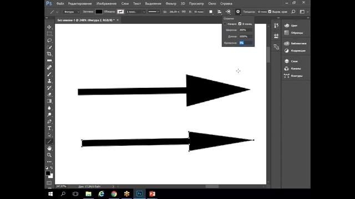Screen dimensions: 355x199
Task: Open the Редактирование menu
Action: 80,4
